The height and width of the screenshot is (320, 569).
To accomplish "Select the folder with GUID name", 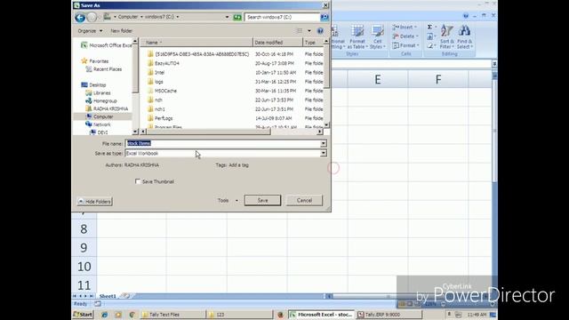I will click(x=198, y=54).
